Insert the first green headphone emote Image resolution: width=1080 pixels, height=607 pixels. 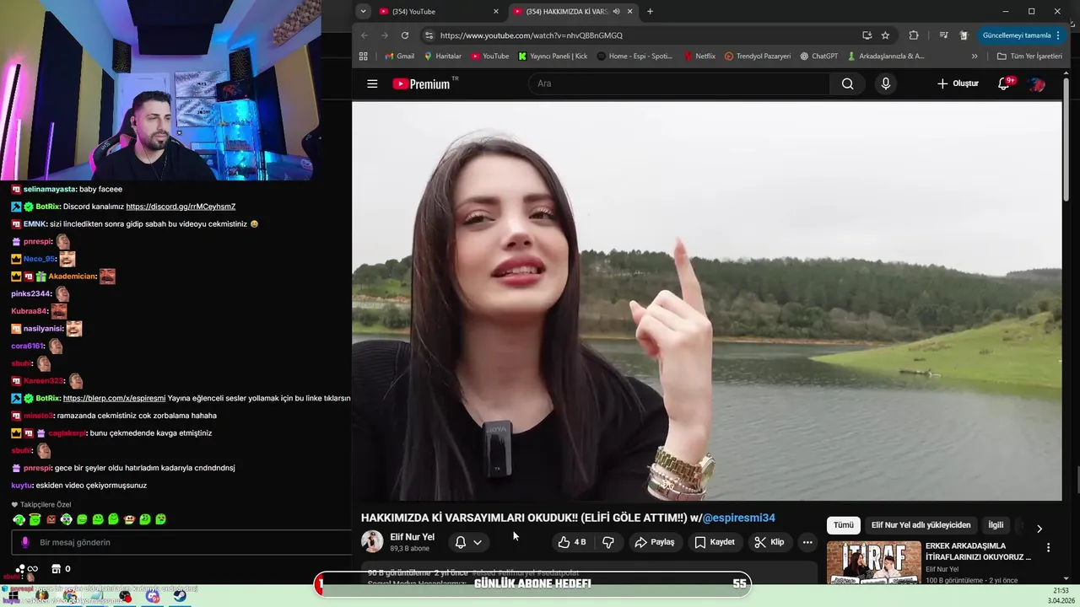19,519
